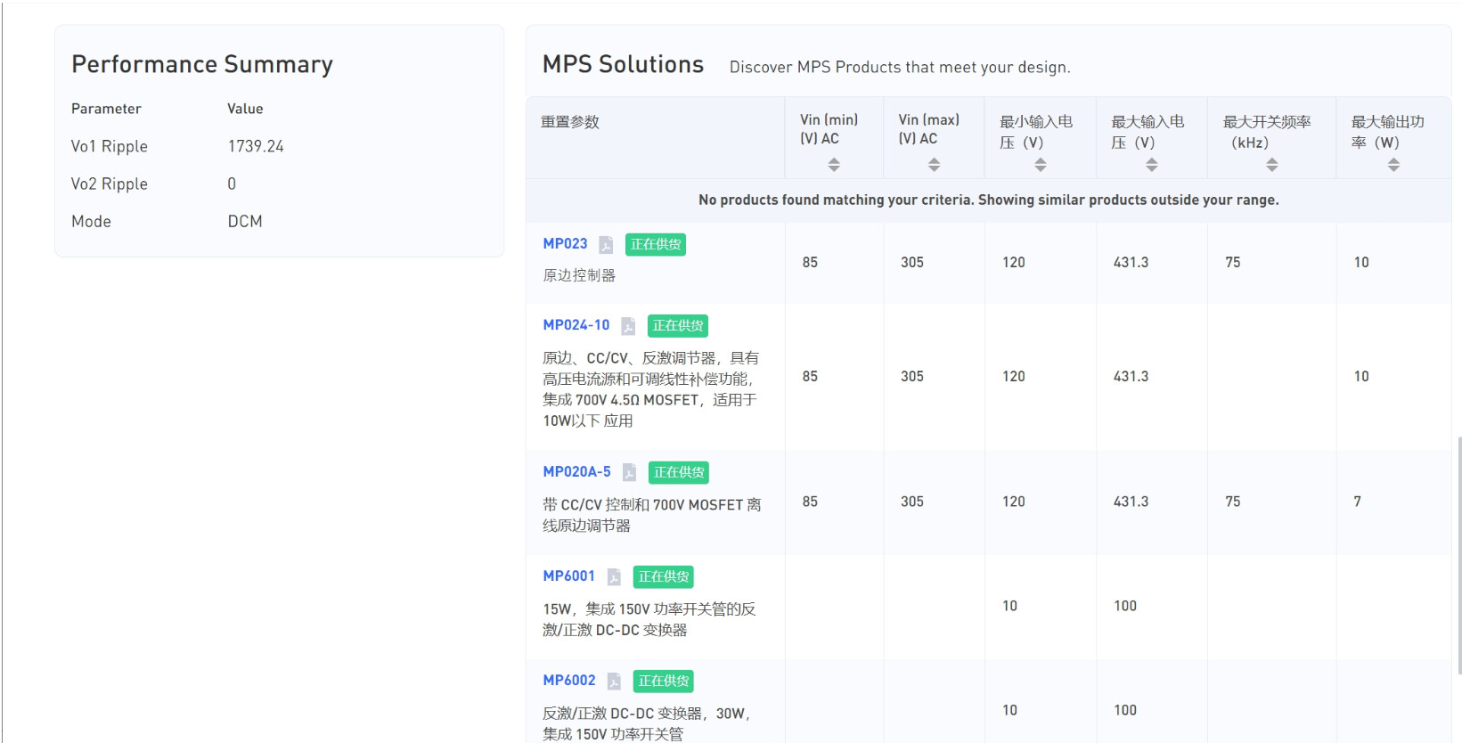Viewport: 1462px width, 743px height.
Task: Sort by 最大输入电压 (V) column
Action: (1152, 165)
